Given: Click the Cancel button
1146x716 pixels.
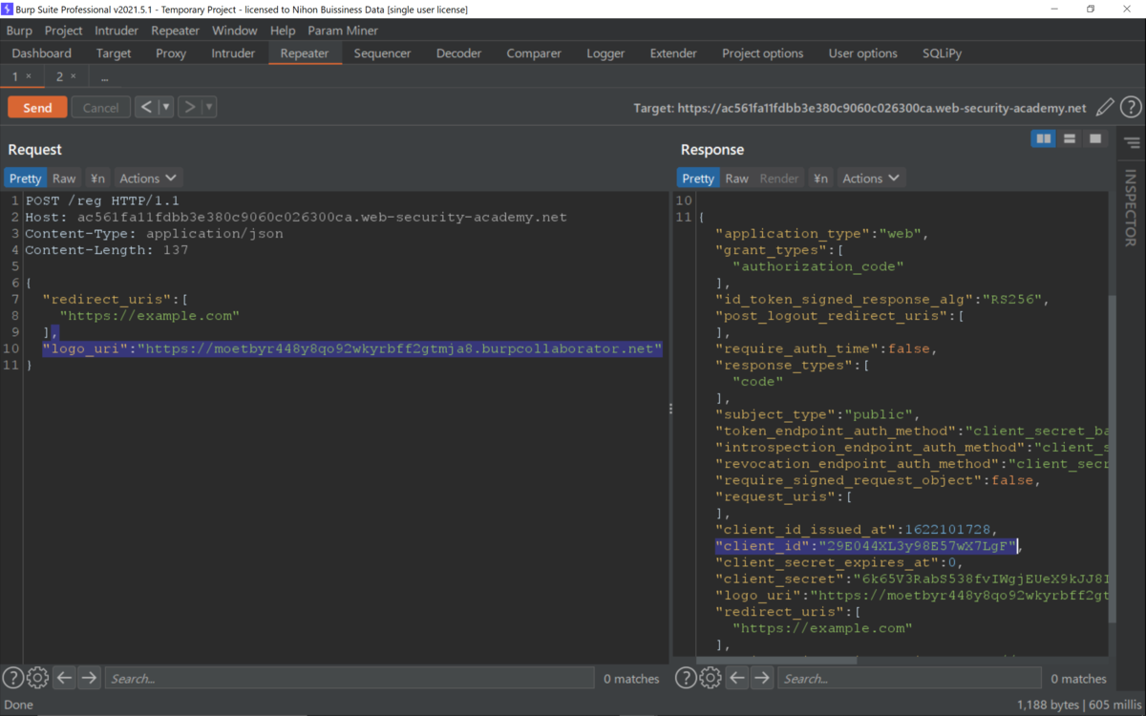Looking at the screenshot, I should (100, 107).
